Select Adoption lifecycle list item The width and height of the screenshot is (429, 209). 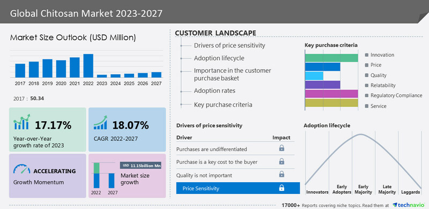[x=219, y=58]
